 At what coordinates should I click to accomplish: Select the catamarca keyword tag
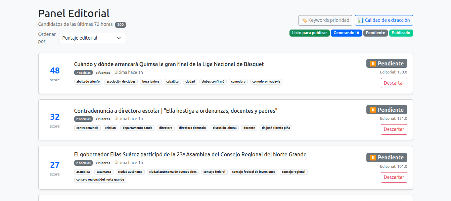104,172
